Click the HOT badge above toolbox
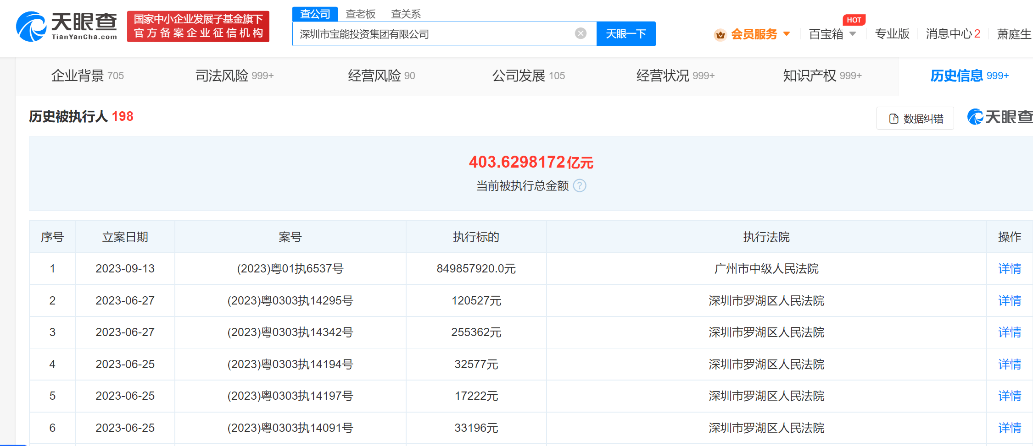1033x446 pixels. (x=854, y=20)
